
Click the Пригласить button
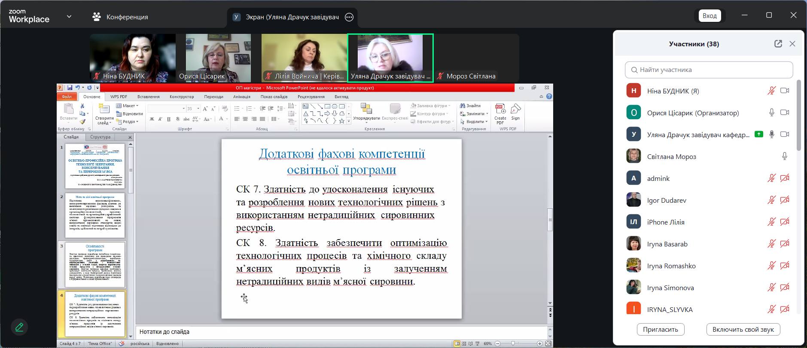tap(660, 330)
